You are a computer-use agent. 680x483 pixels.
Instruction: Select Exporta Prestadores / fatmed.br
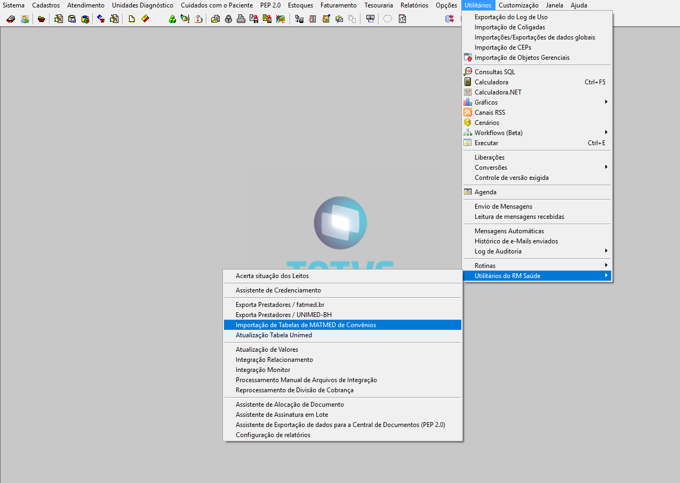tap(342, 305)
